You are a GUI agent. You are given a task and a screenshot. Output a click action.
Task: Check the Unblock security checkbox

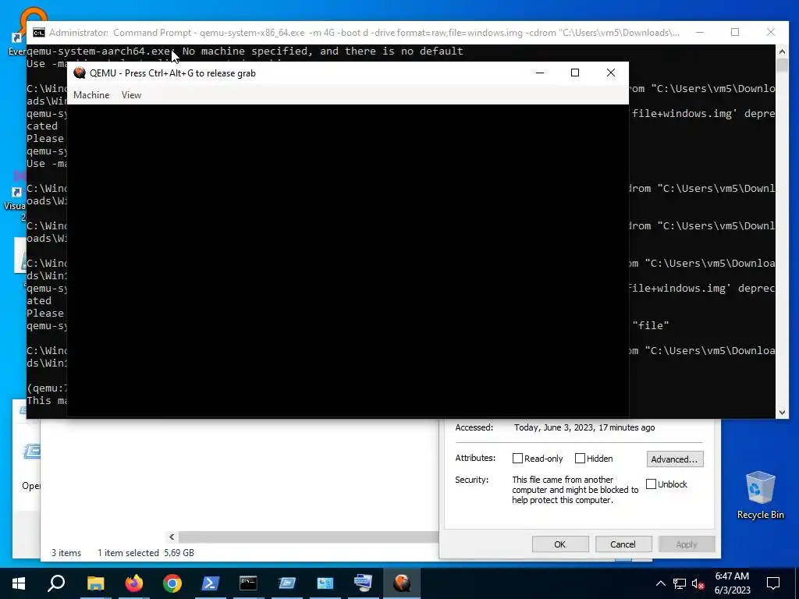(x=652, y=484)
